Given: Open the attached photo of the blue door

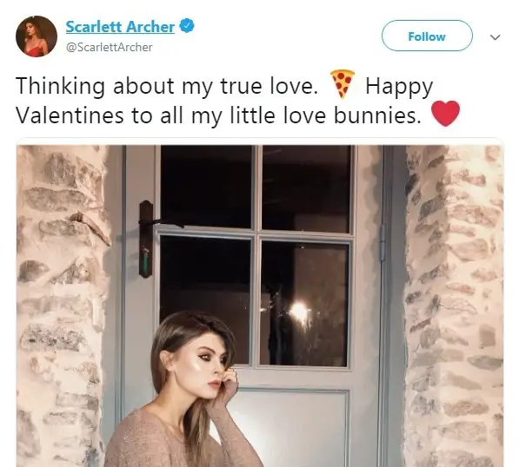Looking at the screenshot, I should tap(260, 306).
